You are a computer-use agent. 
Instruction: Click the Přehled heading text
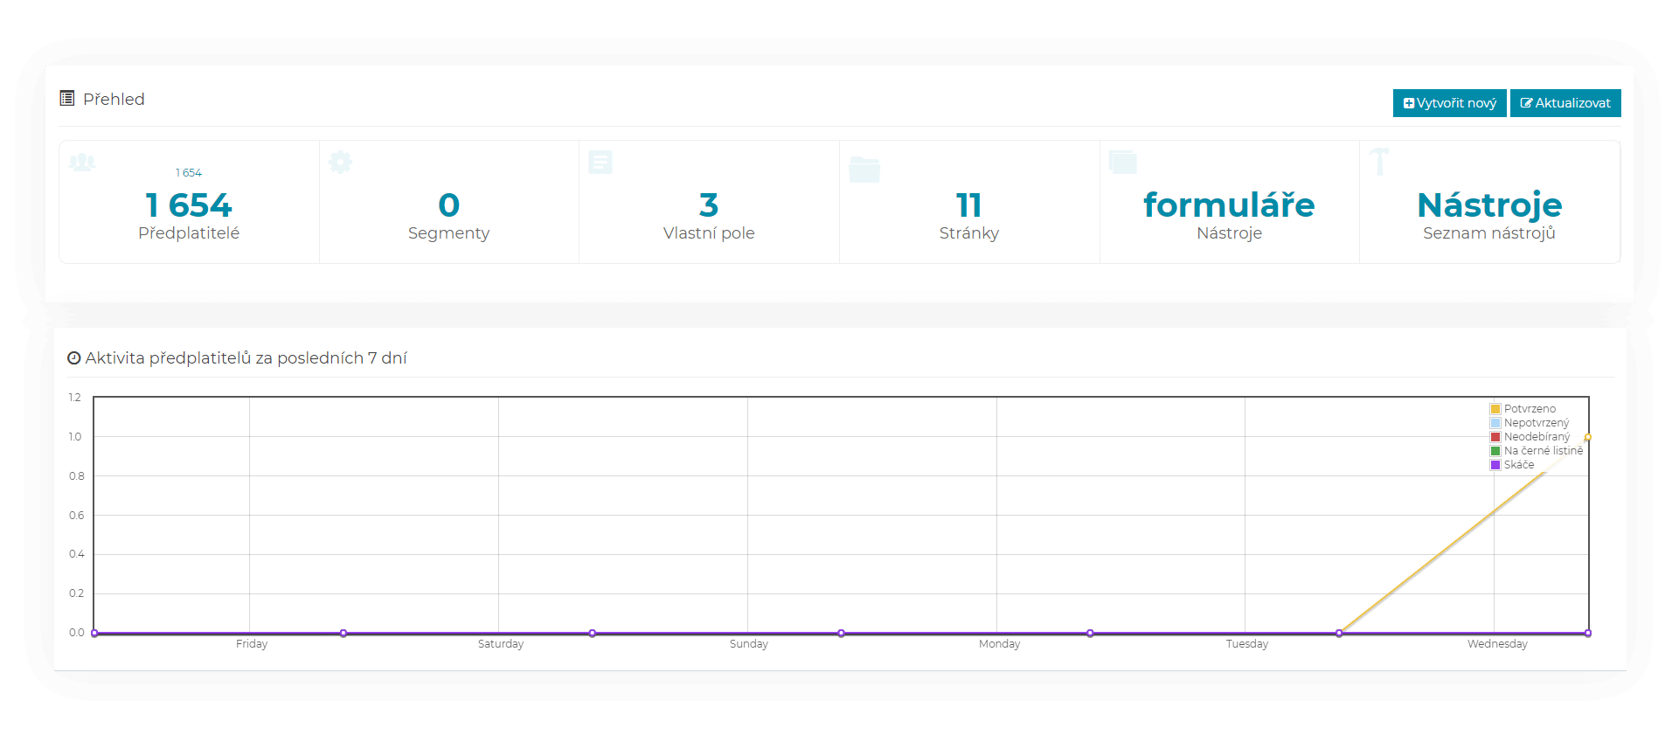point(114,99)
